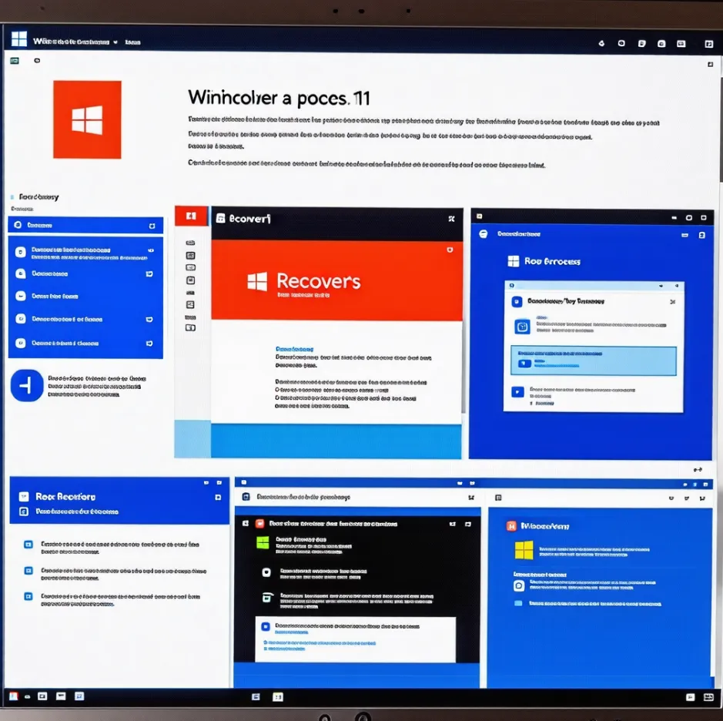The height and width of the screenshot is (721, 723).
Task: Click the diamond-shaped icon in the top bar
Action: (x=601, y=43)
